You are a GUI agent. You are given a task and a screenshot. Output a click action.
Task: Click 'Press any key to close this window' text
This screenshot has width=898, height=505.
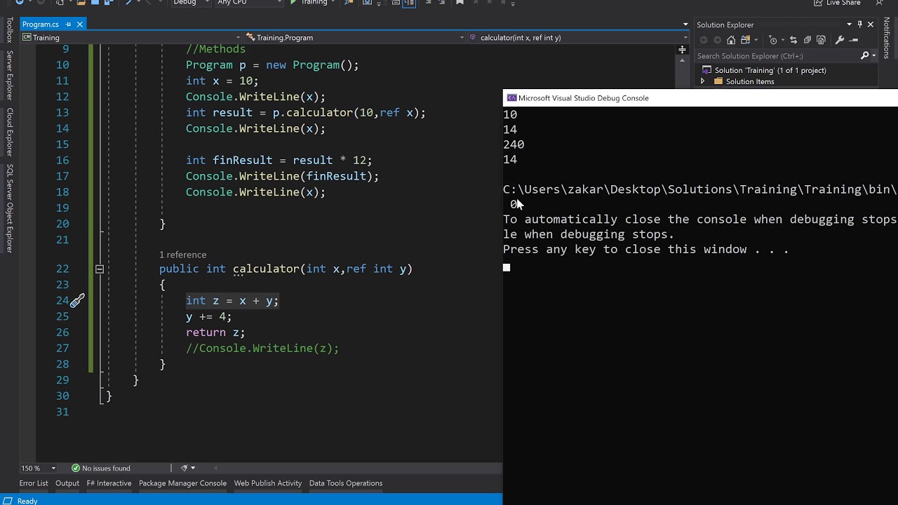[645, 249]
